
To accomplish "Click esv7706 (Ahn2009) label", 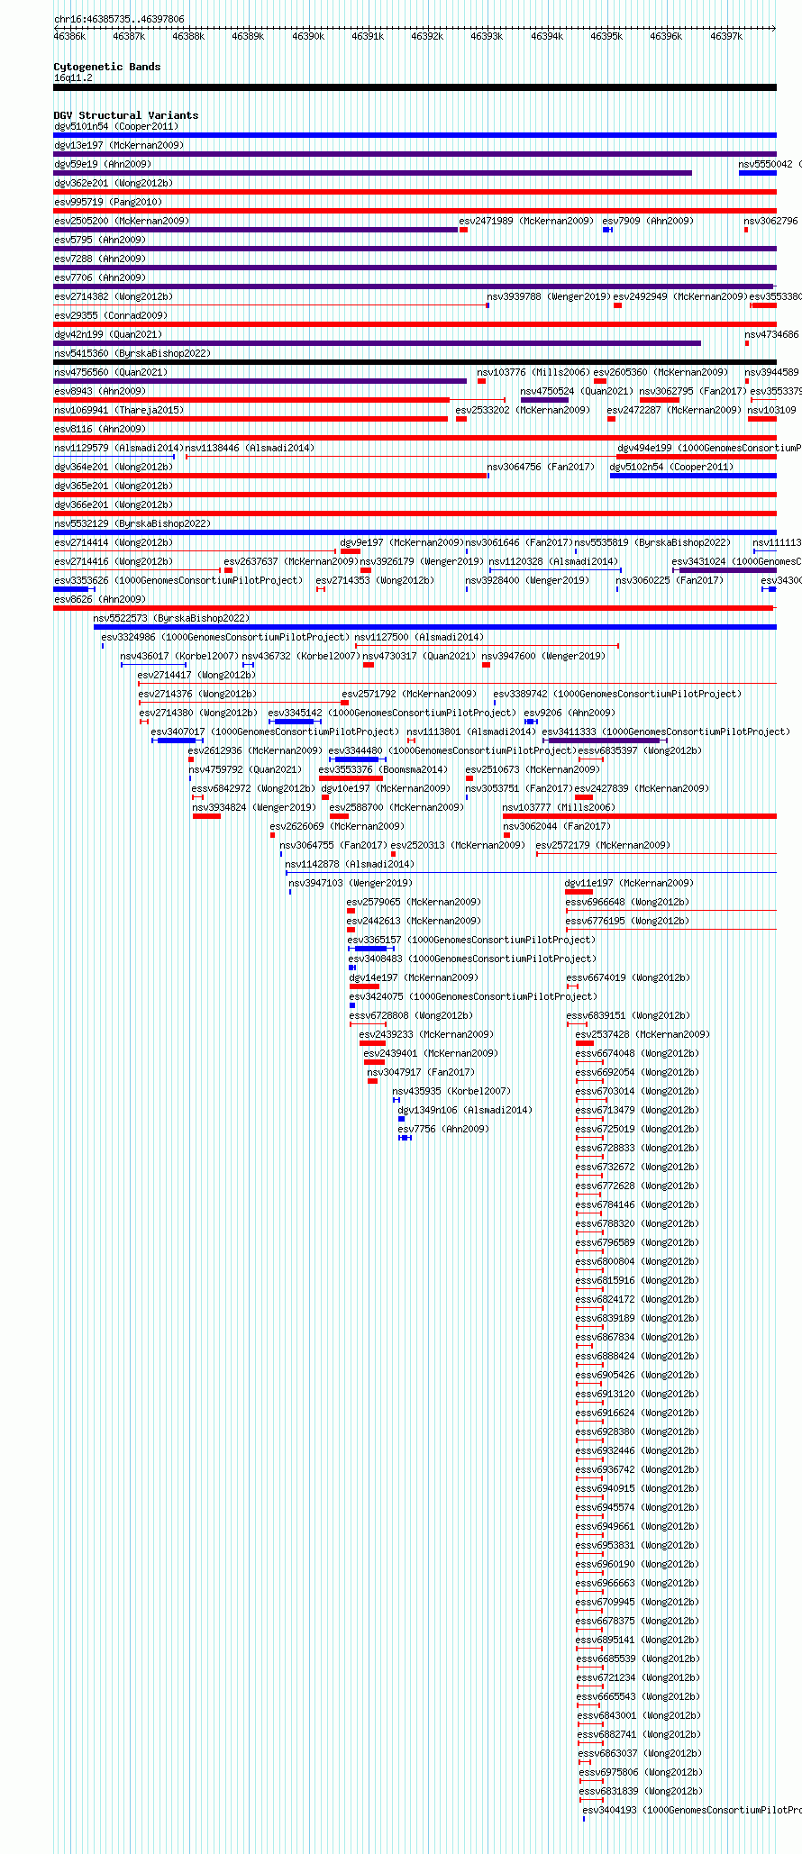I will (100, 277).
